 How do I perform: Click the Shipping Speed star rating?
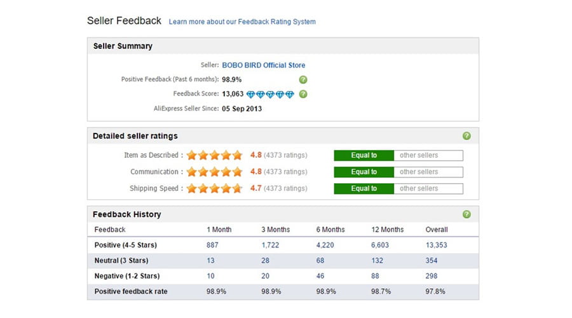point(214,188)
